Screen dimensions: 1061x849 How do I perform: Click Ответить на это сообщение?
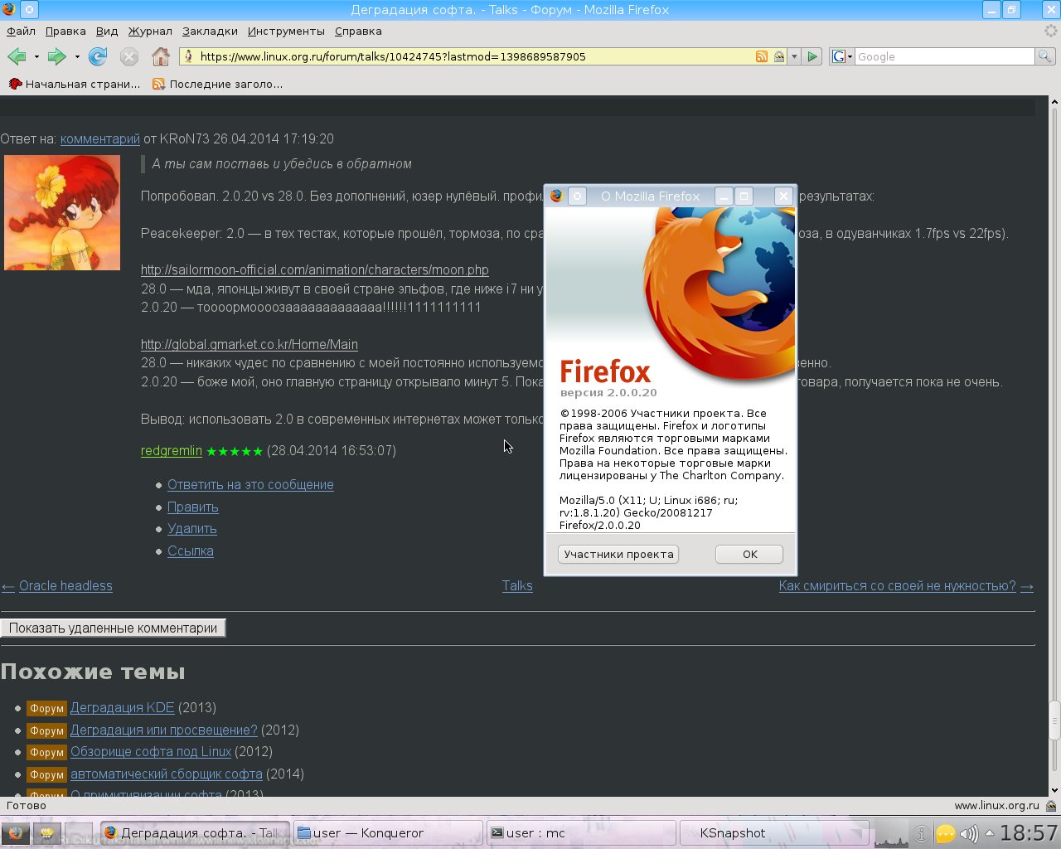click(250, 484)
